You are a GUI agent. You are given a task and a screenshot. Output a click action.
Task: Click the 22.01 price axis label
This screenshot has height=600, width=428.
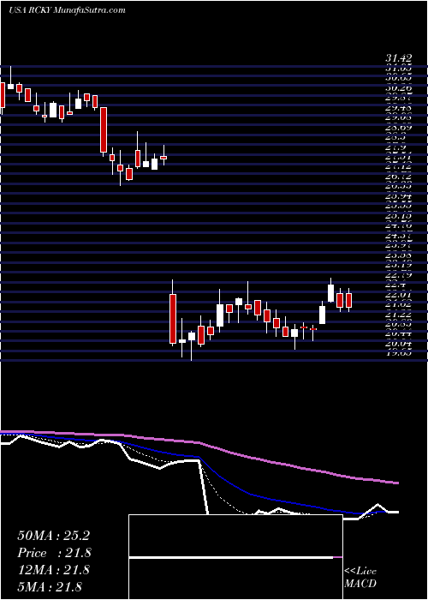pyautogui.click(x=398, y=295)
